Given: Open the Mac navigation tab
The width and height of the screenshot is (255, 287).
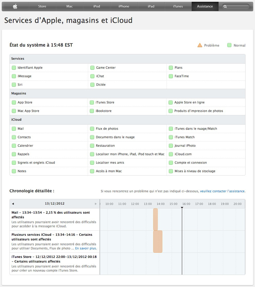Looking at the screenshot, I should 69,6.
